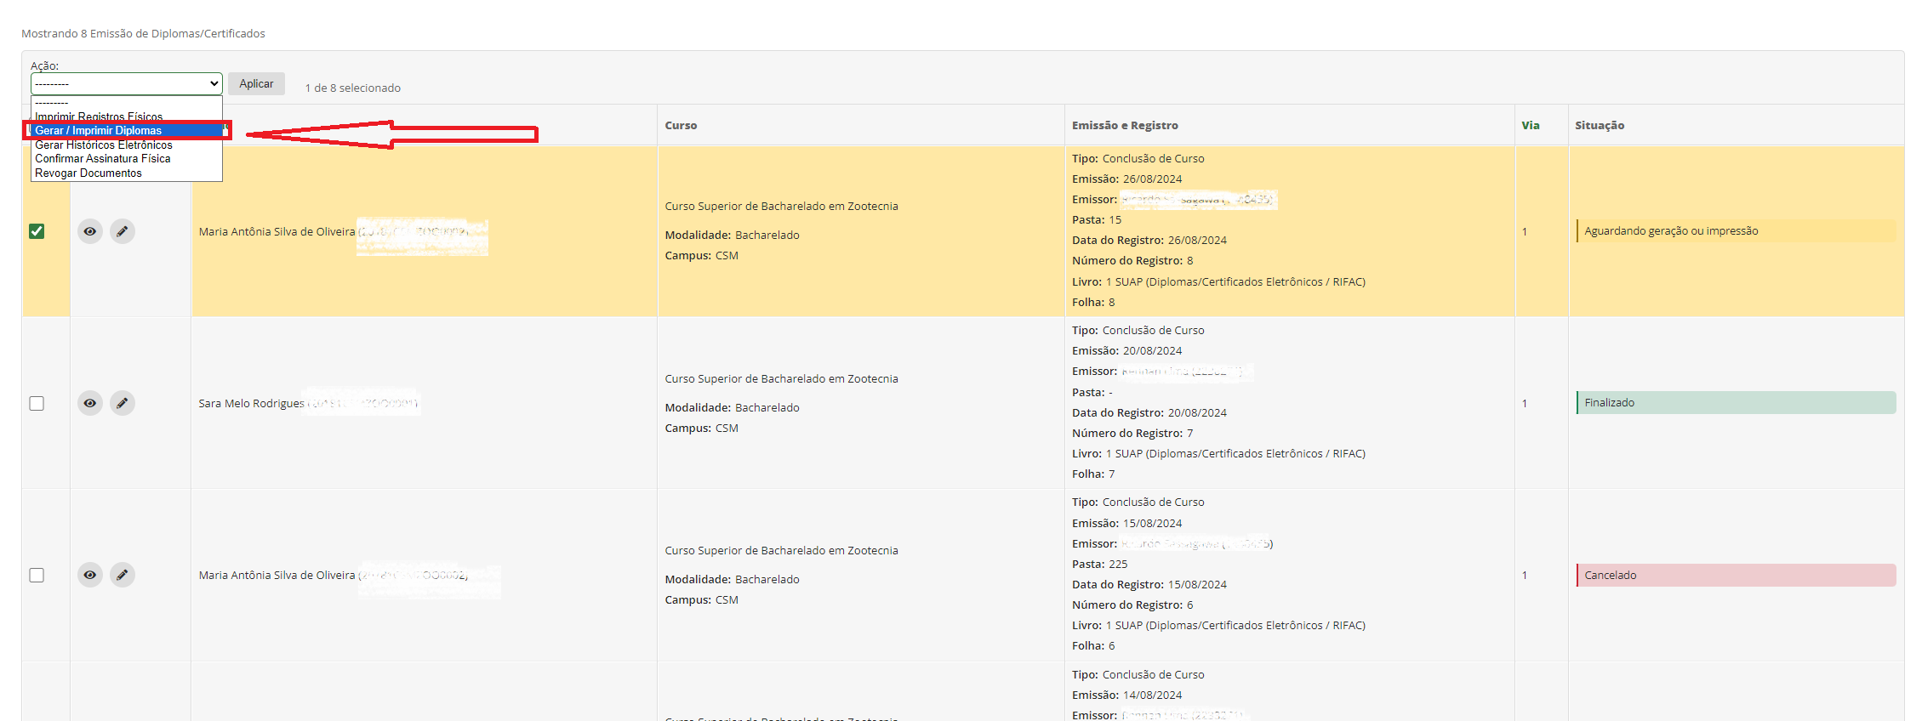The image size is (1922, 721).
Task: Click 'Emissão: 26/08/2024' text
Action: (1126, 179)
